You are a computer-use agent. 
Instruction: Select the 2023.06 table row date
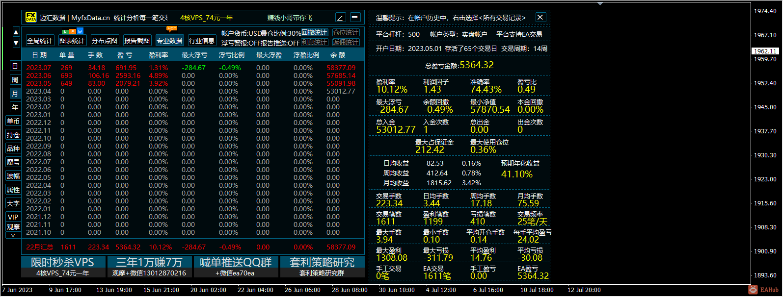tap(38, 75)
